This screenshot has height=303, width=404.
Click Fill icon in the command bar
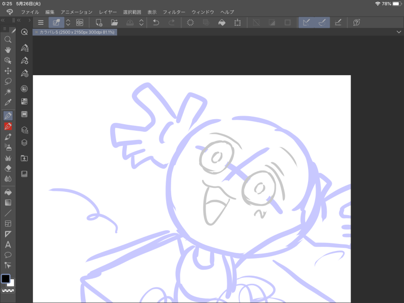coord(222,23)
